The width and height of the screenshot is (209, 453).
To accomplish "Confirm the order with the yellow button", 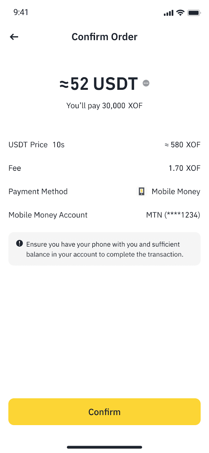I will [x=104, y=412].
